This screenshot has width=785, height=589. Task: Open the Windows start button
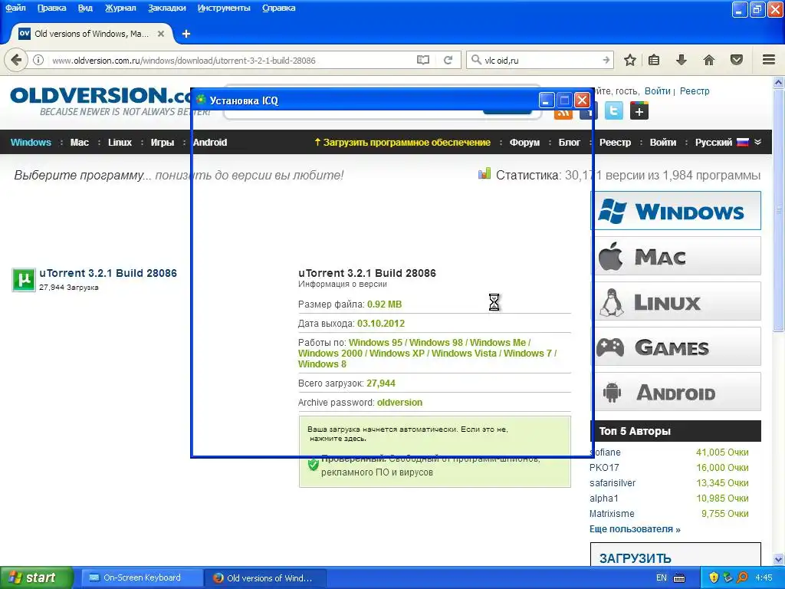pos(37,578)
